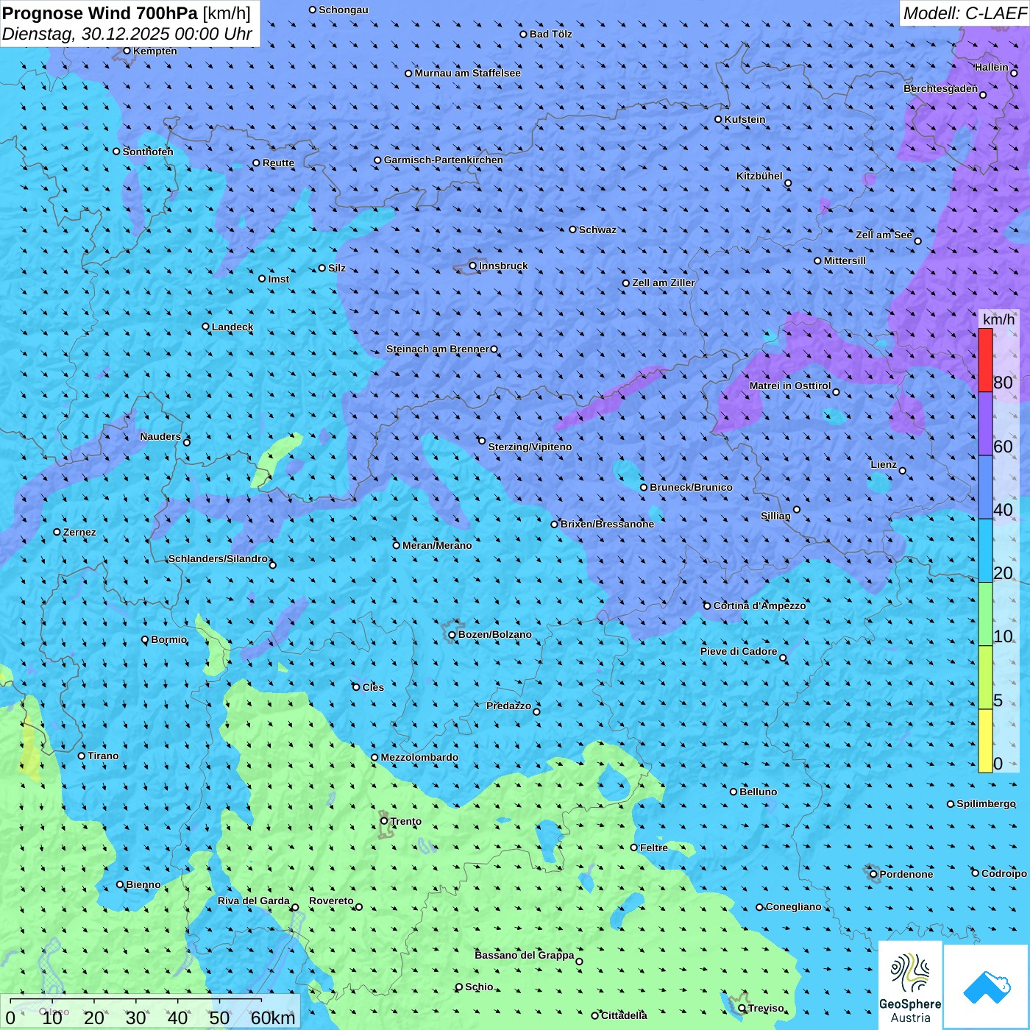The width and height of the screenshot is (1030, 1030).
Task: Click the 'Schlanders/Silandro' label
Action: pyautogui.click(x=218, y=558)
